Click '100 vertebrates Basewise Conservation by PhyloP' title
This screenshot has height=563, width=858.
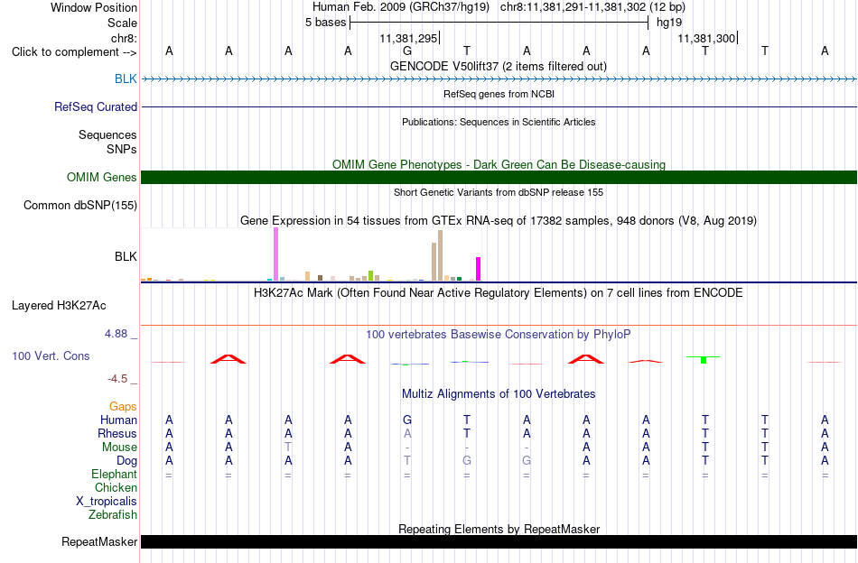(499, 334)
